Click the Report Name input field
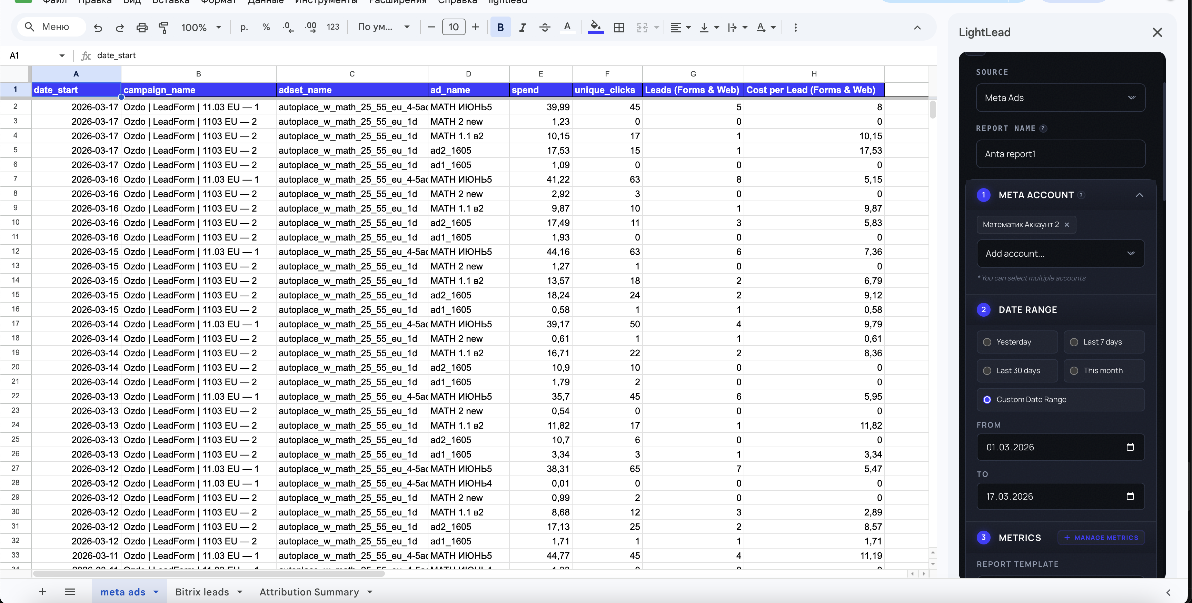 pyautogui.click(x=1060, y=154)
